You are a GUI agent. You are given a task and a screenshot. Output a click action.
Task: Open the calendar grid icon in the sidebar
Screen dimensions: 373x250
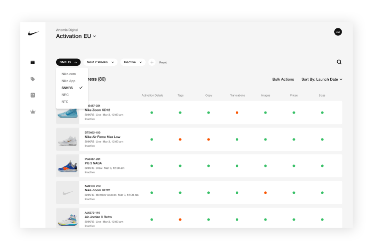(33, 95)
